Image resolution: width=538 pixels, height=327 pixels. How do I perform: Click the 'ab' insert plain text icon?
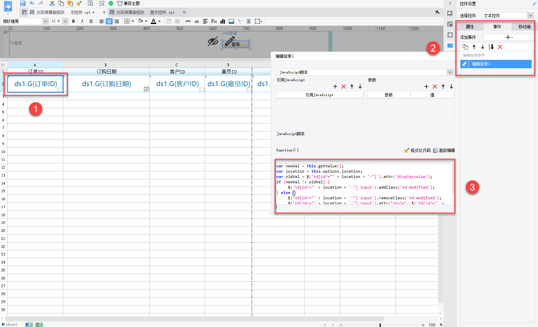(x=197, y=21)
